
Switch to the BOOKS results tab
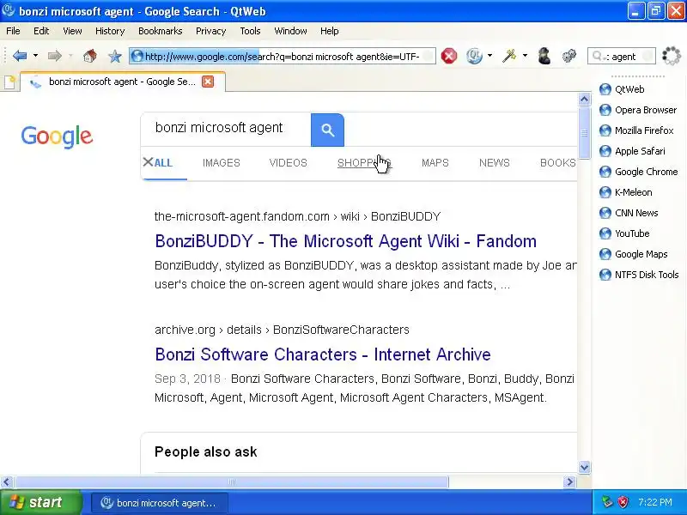(x=557, y=163)
